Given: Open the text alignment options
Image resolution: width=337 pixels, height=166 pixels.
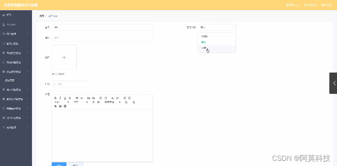Looking at the screenshot, I should coord(126,102).
